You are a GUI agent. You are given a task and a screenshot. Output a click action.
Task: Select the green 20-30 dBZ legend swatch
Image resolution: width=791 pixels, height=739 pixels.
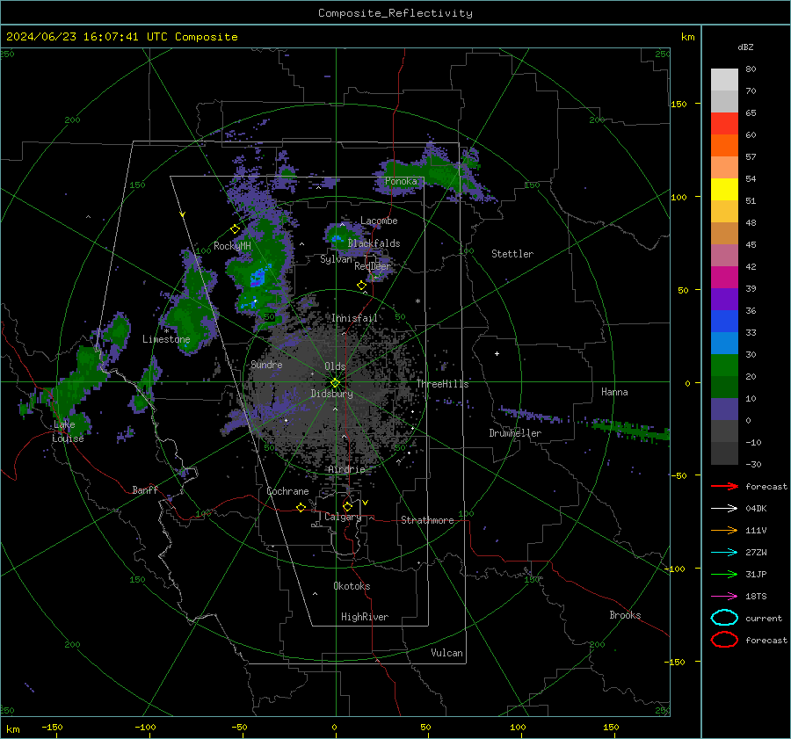(724, 366)
